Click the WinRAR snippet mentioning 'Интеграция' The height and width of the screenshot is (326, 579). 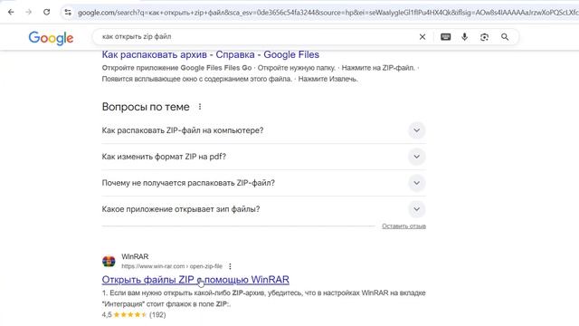pos(263,298)
